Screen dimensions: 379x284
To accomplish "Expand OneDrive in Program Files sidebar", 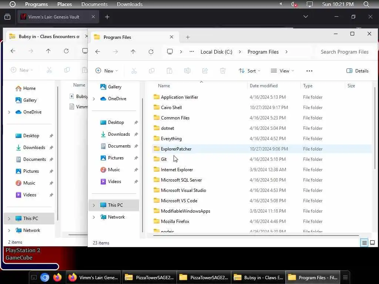I will click(x=94, y=99).
